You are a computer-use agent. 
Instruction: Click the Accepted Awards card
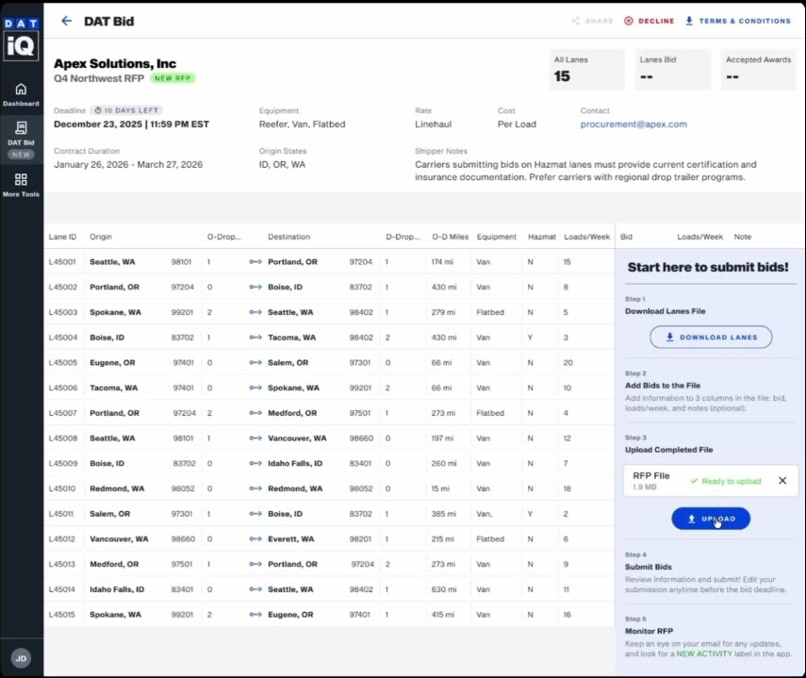click(758, 70)
